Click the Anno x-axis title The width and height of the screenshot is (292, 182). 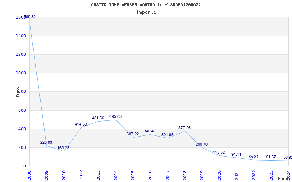tap(283, 178)
